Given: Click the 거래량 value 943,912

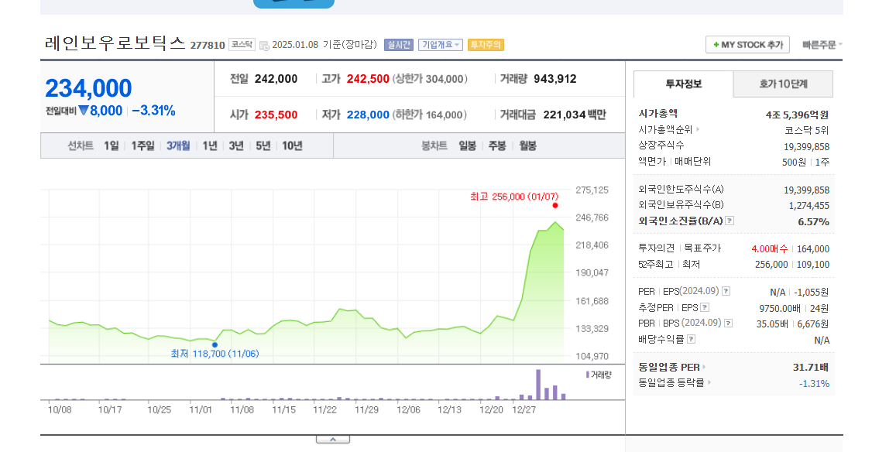Looking at the screenshot, I should point(555,79).
